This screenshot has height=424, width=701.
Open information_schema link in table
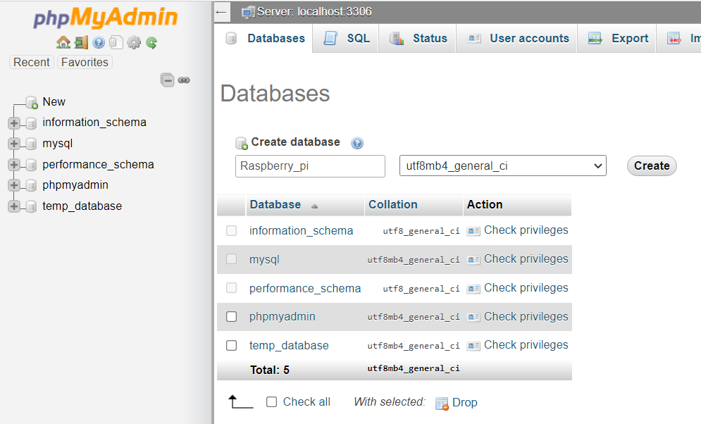[302, 230]
